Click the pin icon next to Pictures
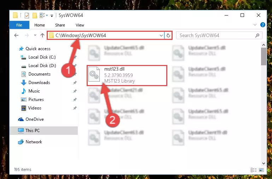272x179 pixels. pos(75,100)
